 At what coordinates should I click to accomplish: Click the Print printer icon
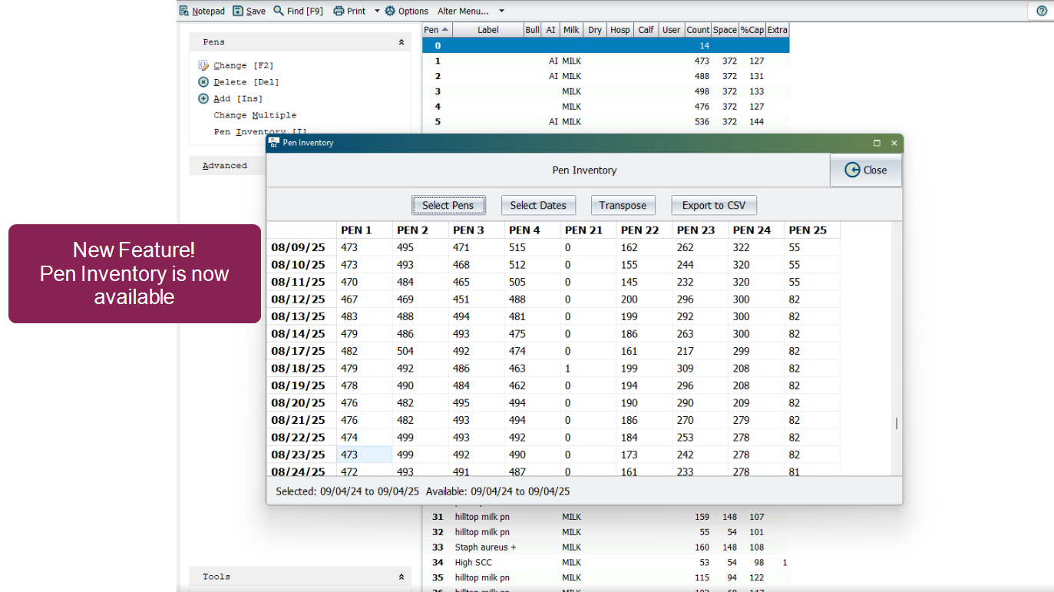[339, 11]
